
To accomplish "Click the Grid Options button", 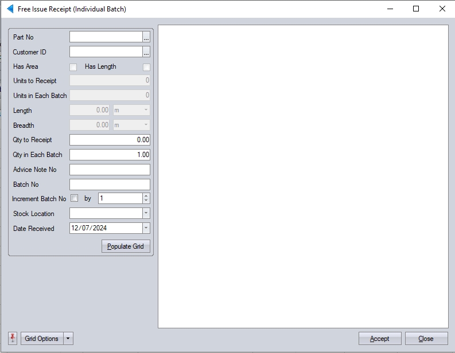I will pyautogui.click(x=42, y=339).
